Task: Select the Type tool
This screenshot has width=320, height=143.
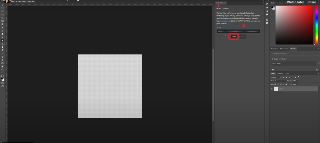Action: coord(2,57)
